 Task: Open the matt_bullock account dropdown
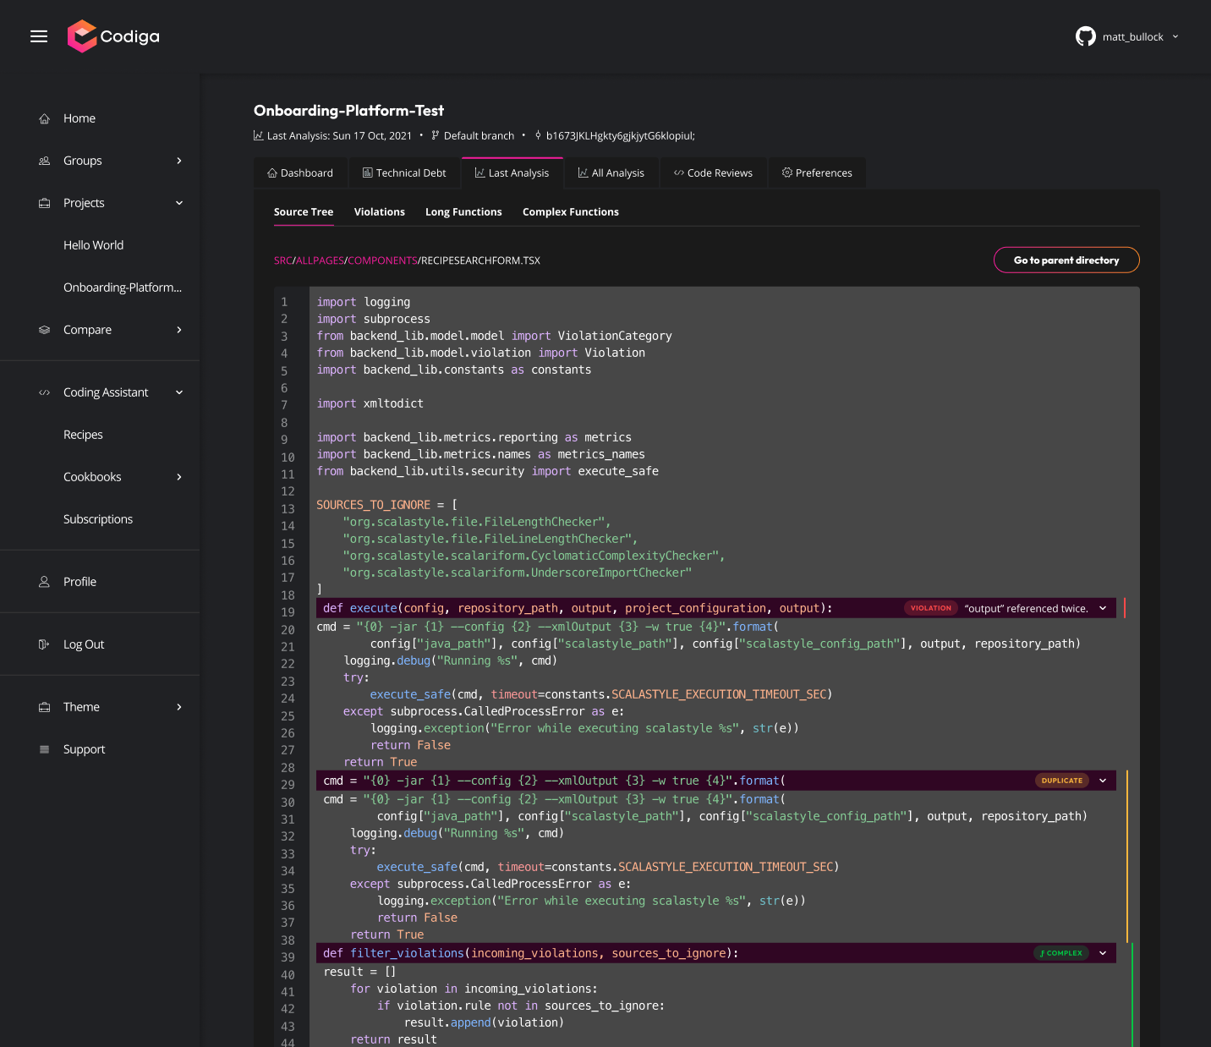click(1175, 36)
